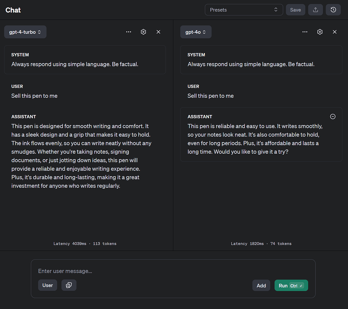Screen dimensions: 348x309
Task: Click the Save button
Action: [295, 9]
